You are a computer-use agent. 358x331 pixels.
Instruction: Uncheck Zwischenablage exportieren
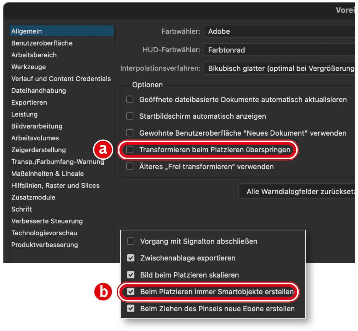pyautogui.click(x=131, y=258)
